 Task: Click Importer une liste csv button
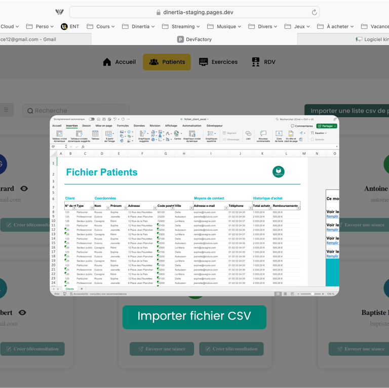tap(346, 111)
